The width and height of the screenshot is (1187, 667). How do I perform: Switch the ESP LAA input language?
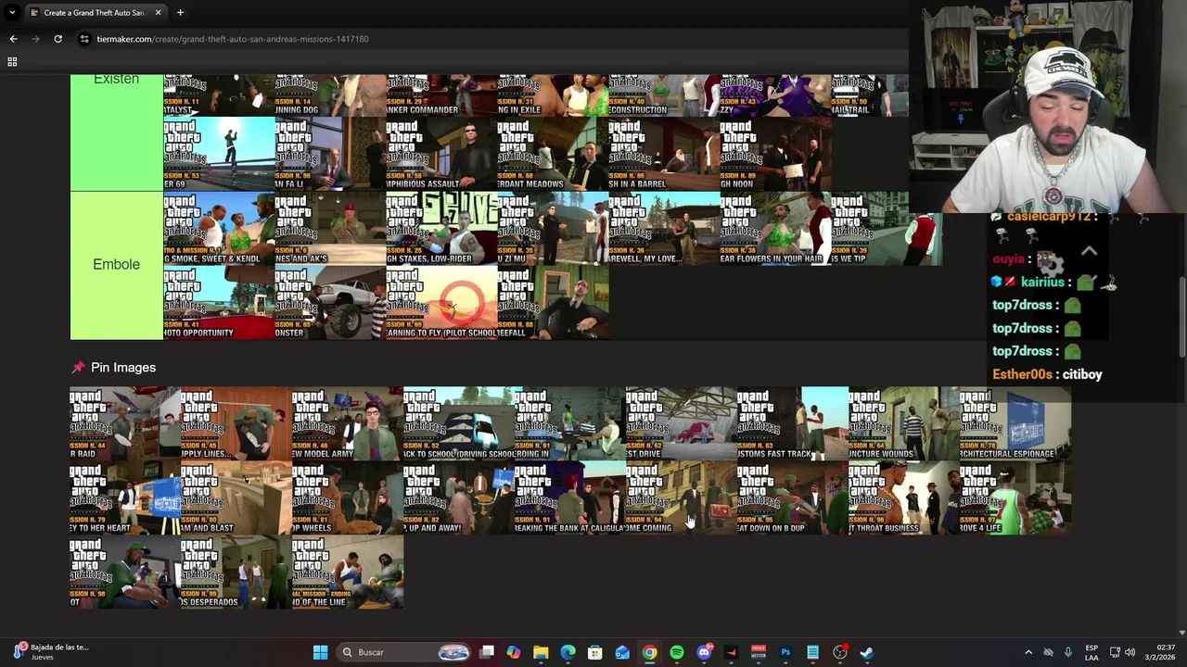click(1091, 652)
